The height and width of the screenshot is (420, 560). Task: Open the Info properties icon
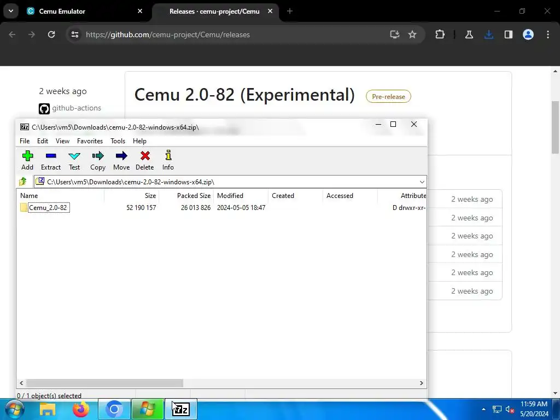coord(168,160)
